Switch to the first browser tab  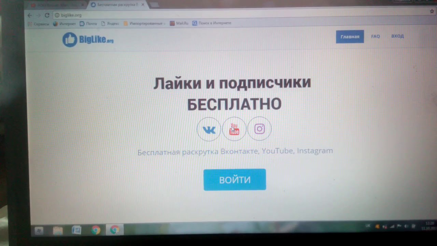point(56,5)
